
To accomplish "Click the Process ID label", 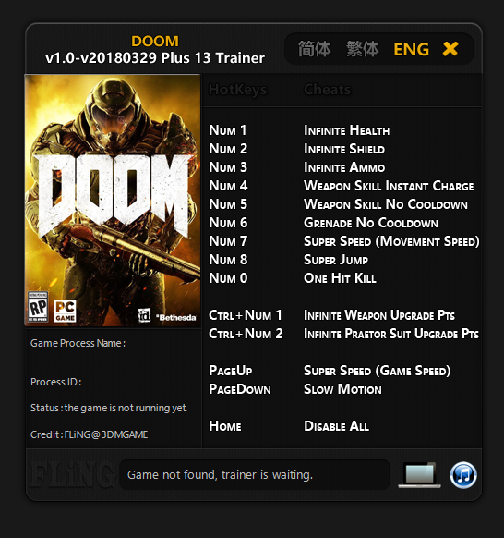I will (56, 382).
